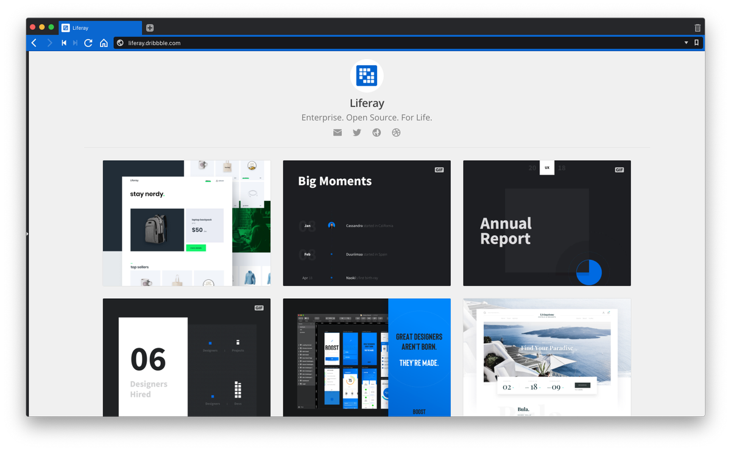Click the Liferay logo avatar
The width and height of the screenshot is (731, 451).
click(x=367, y=75)
